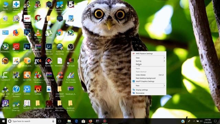
Task: Launch VLC media player shortcut
Action: [x=38, y=35]
